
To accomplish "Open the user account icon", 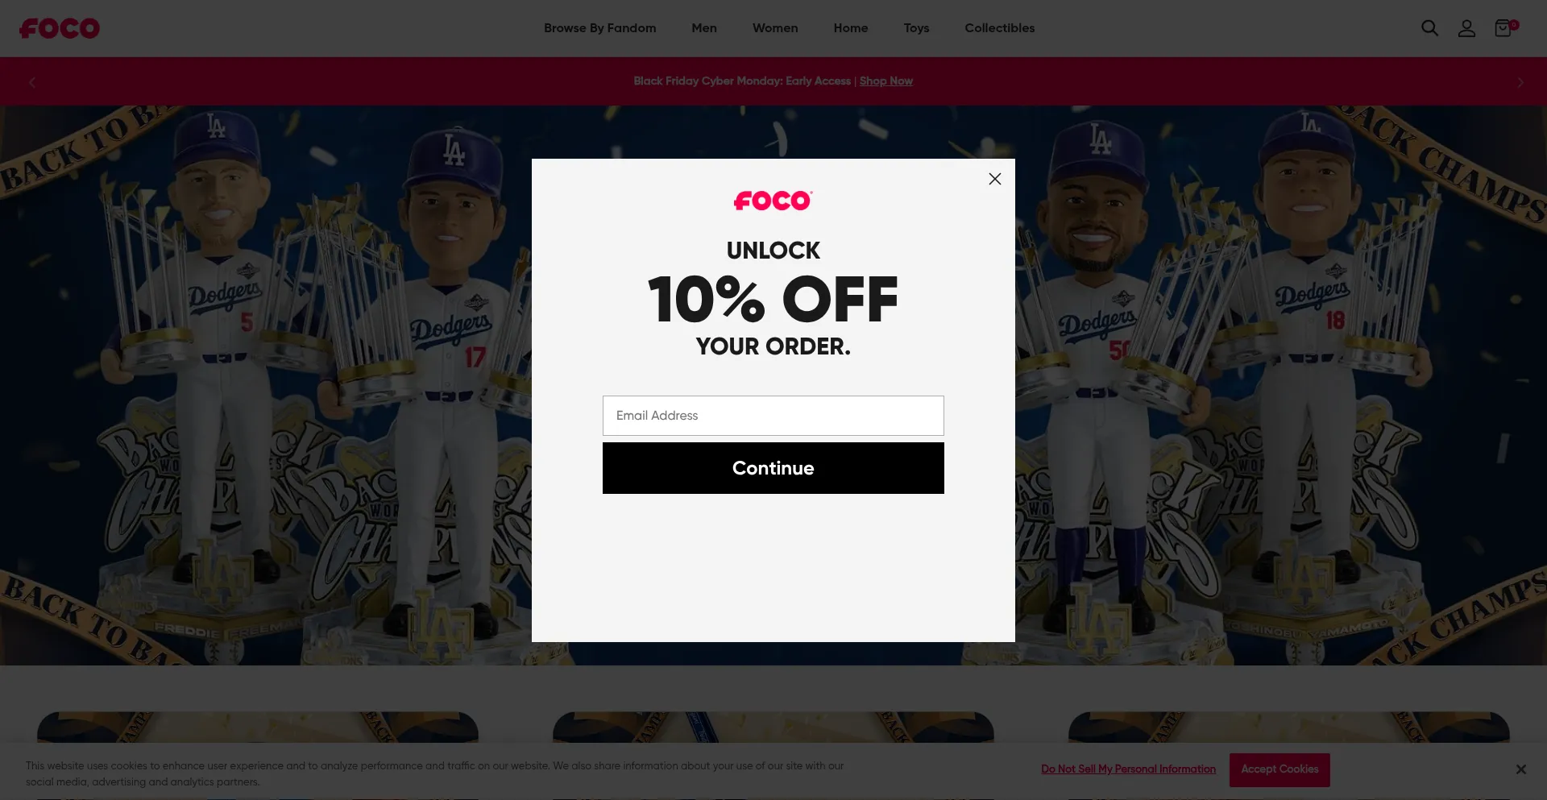I will [x=1466, y=28].
